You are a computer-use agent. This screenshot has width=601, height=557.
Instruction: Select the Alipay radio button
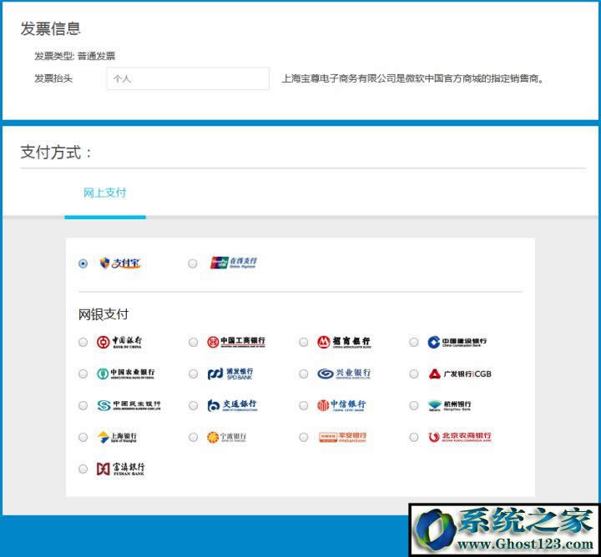pos(83,263)
